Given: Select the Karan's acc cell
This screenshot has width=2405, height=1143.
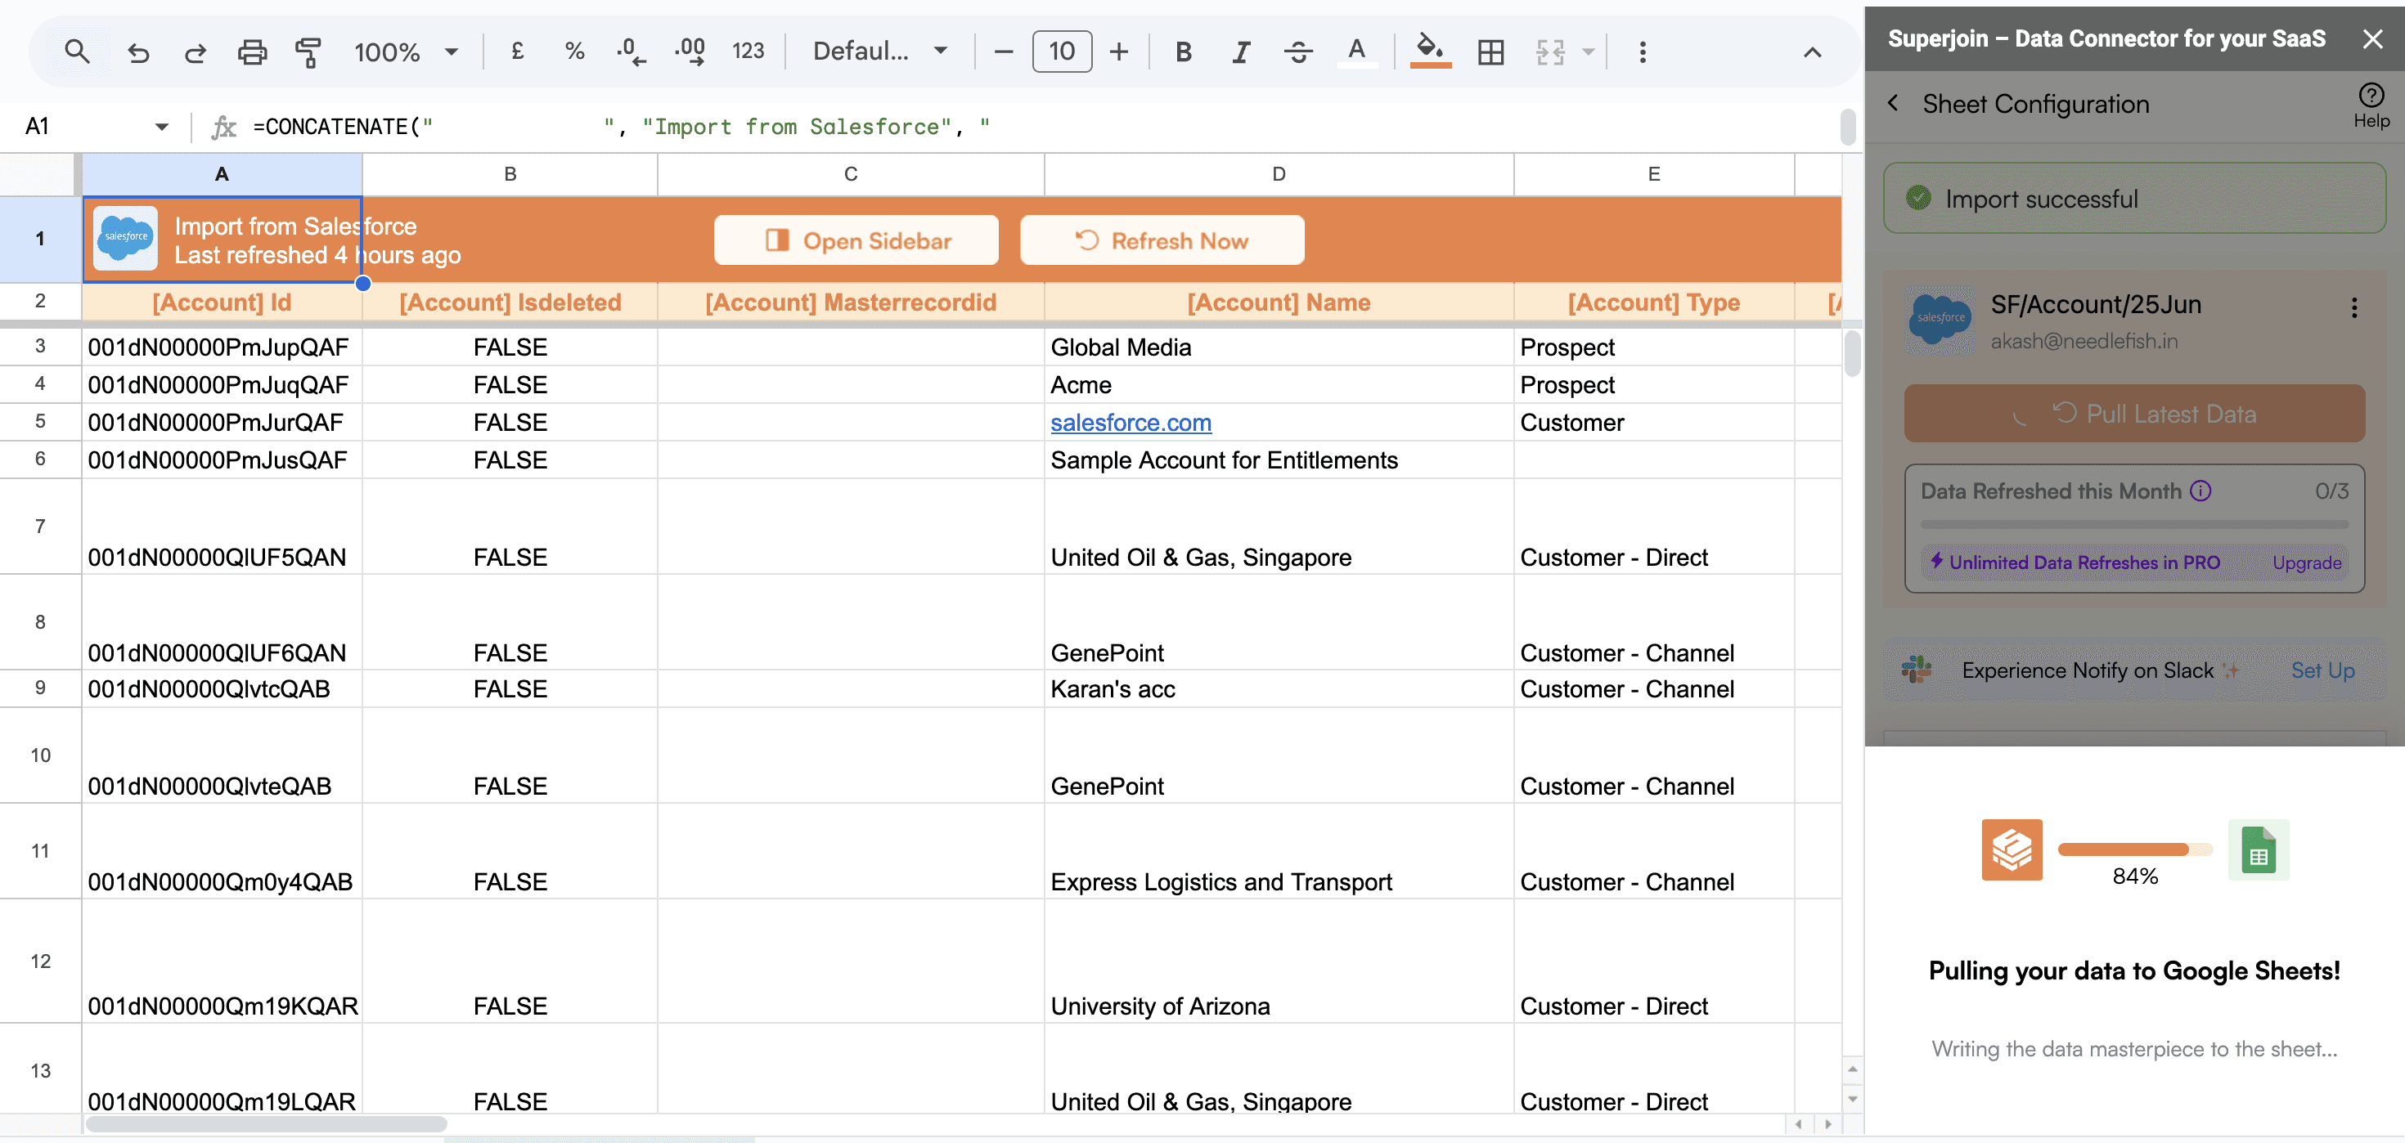Looking at the screenshot, I should (1278, 688).
